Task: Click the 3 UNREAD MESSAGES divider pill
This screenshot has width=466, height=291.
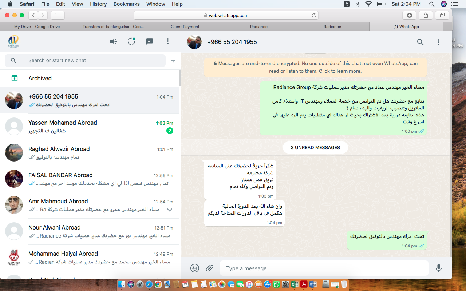Action: click(315, 147)
